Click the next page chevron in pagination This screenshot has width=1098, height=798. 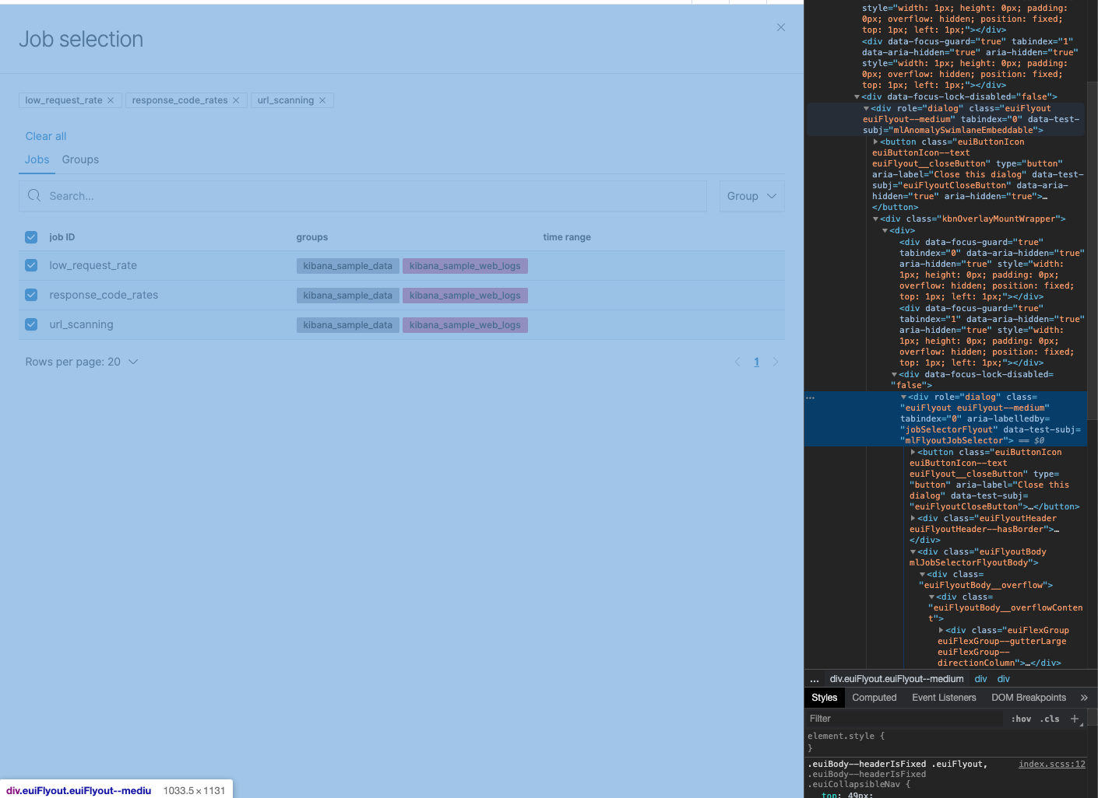click(776, 361)
